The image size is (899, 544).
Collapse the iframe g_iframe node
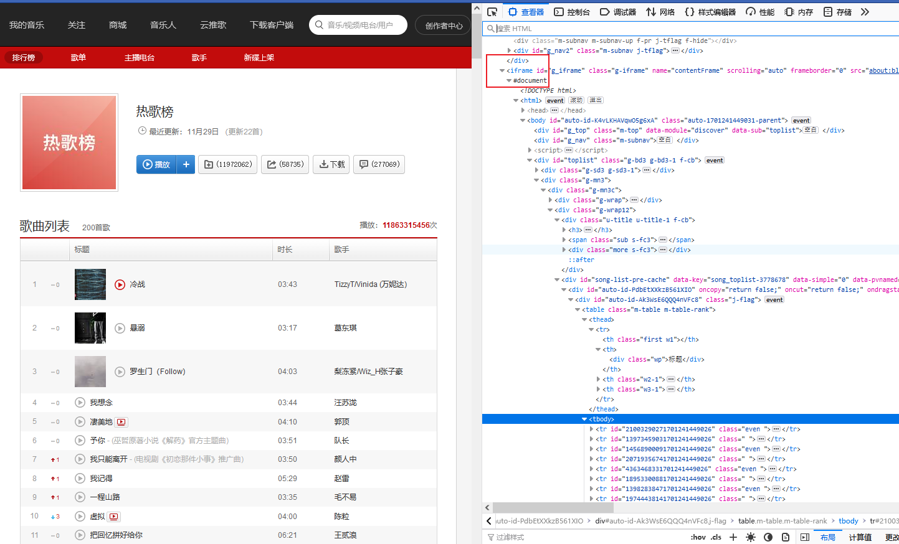pyautogui.click(x=502, y=70)
